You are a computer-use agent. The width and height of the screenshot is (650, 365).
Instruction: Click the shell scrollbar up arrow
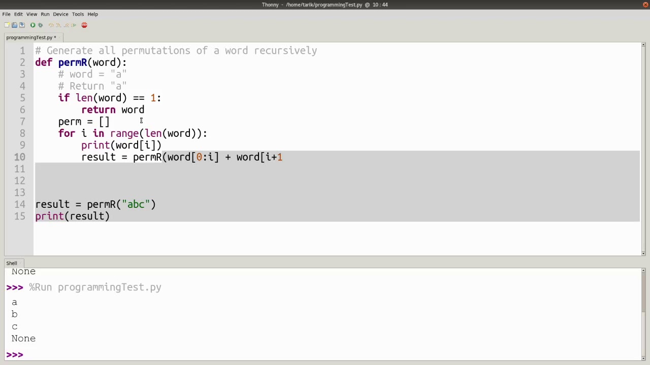643,271
